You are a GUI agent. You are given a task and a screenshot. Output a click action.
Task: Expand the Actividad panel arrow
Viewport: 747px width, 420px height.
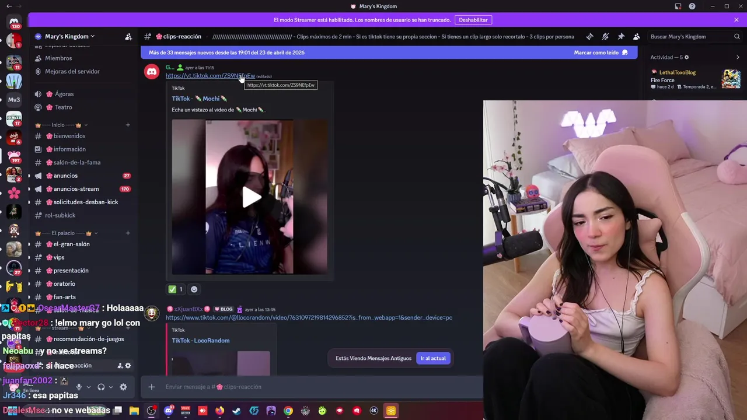[738, 57]
